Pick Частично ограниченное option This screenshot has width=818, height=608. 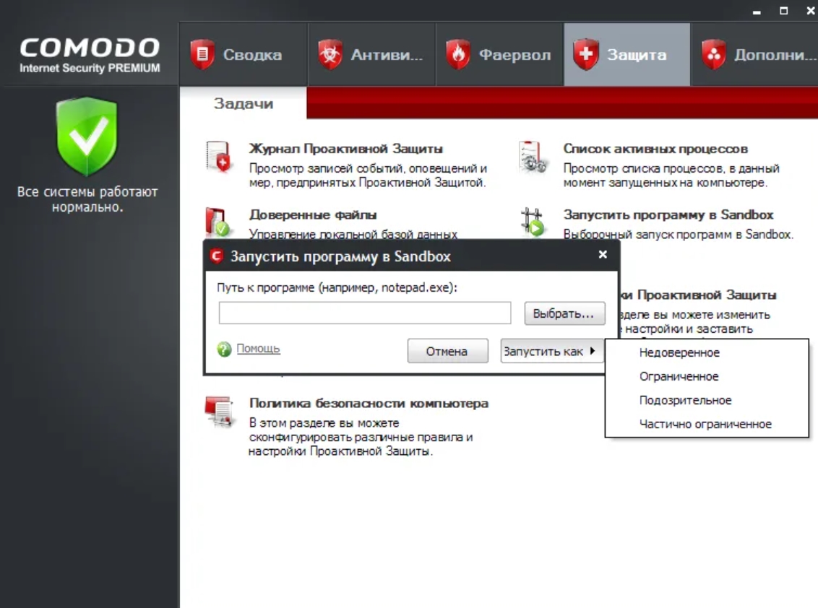[x=705, y=425]
